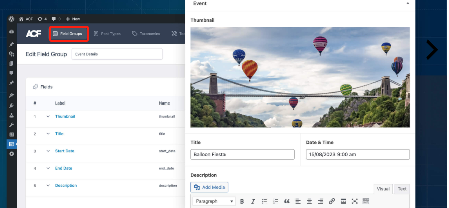Insert a bulleted list
This screenshot has height=208, width=449.
[x=264, y=201]
